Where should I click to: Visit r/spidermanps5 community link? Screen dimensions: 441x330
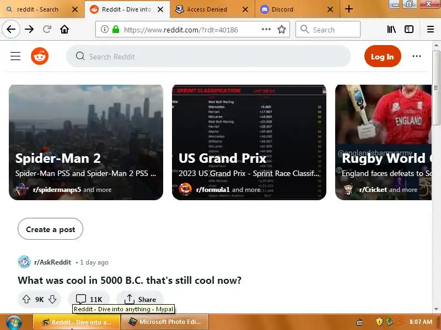click(57, 190)
